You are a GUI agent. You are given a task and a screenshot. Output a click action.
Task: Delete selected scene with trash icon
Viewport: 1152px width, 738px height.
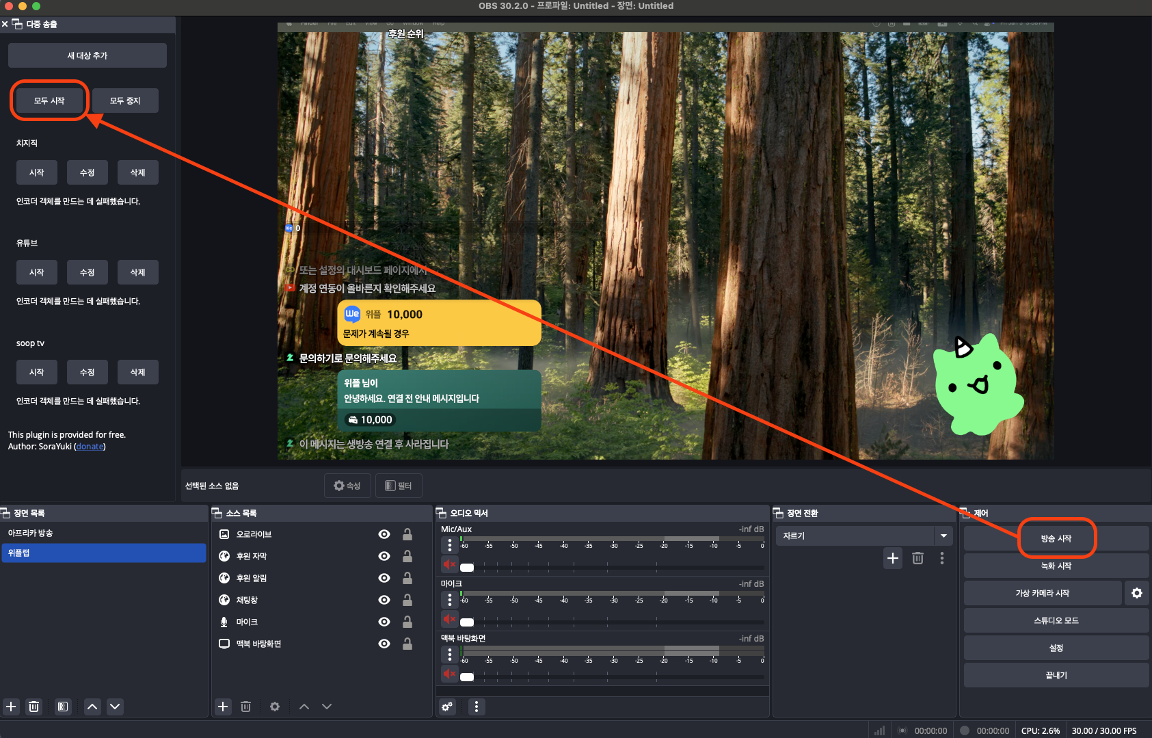tap(34, 707)
